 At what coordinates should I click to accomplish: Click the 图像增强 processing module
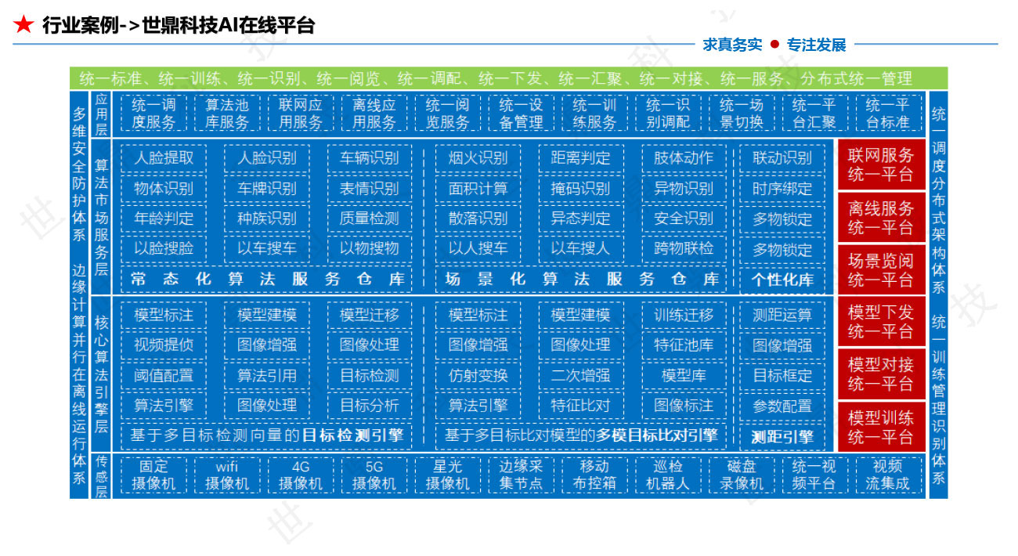coord(267,344)
